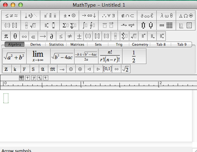Switch to the Algebra tab
Screen dimensions: 197x152
tap(15, 45)
